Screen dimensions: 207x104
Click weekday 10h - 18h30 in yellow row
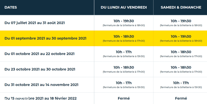124,37
